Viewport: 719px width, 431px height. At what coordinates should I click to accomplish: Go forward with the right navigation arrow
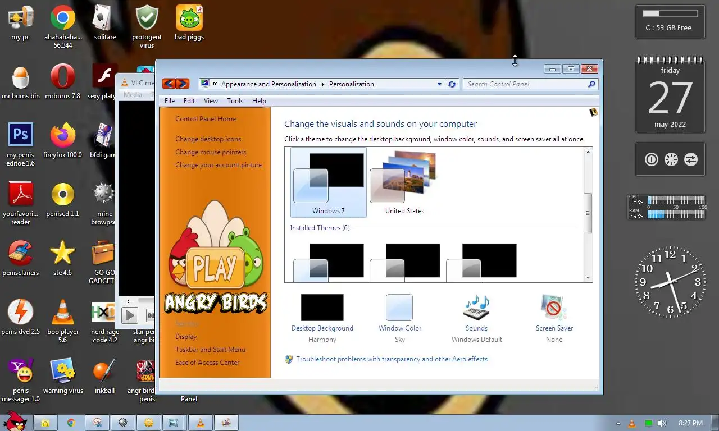tap(183, 84)
